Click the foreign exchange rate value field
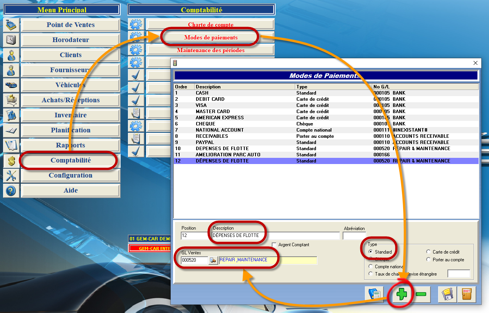Image resolution: width=489 pixels, height=313 pixels. pyautogui.click(x=459, y=274)
